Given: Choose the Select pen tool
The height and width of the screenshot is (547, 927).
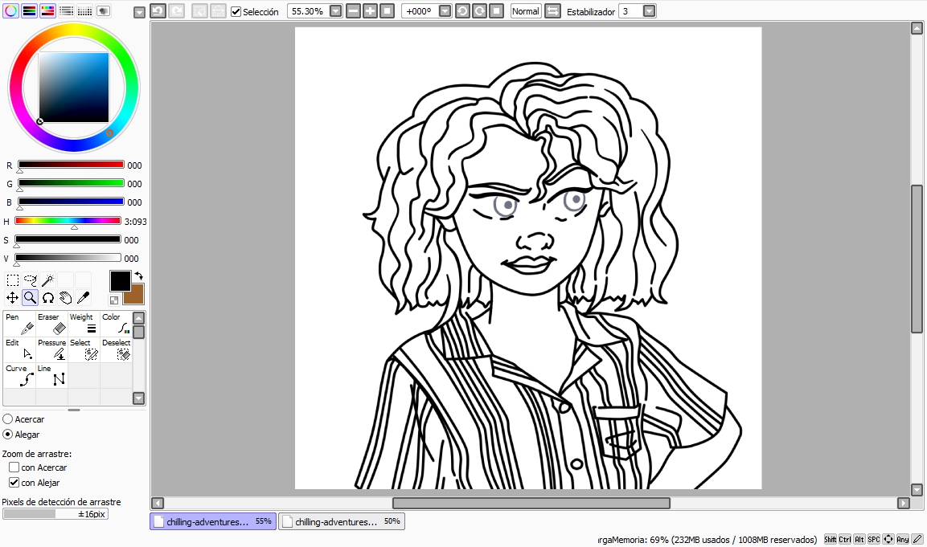Looking at the screenshot, I should [x=84, y=349].
